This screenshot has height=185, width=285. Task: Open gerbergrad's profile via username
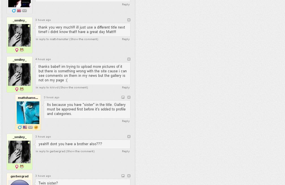click(x=20, y=176)
